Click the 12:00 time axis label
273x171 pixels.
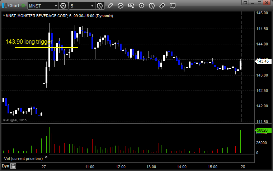tap(121, 167)
